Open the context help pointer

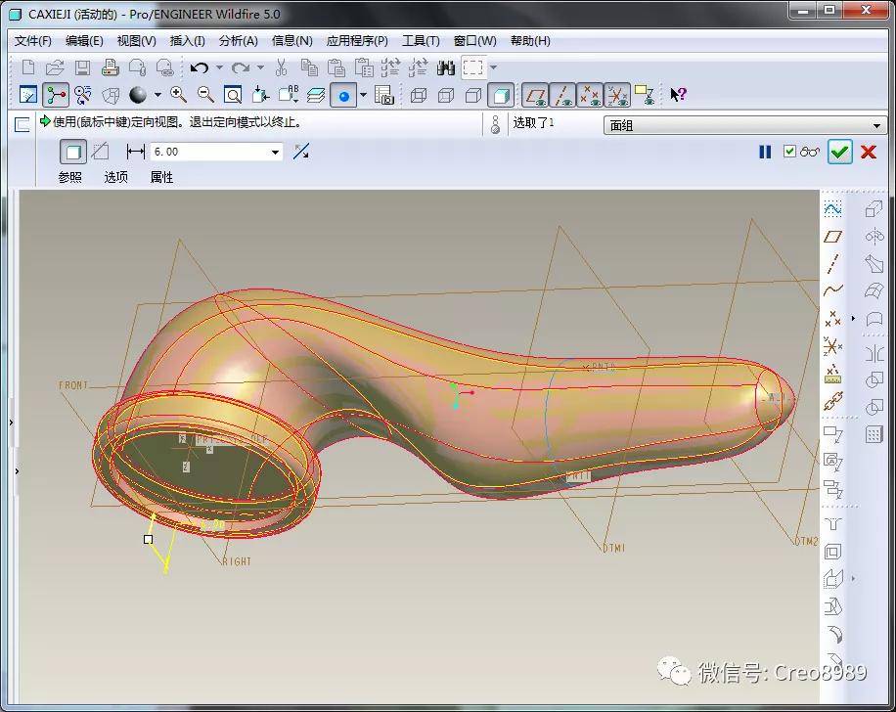coord(678,94)
